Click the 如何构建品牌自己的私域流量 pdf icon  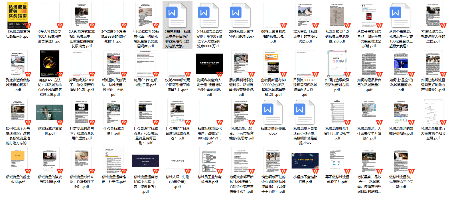(369, 63)
